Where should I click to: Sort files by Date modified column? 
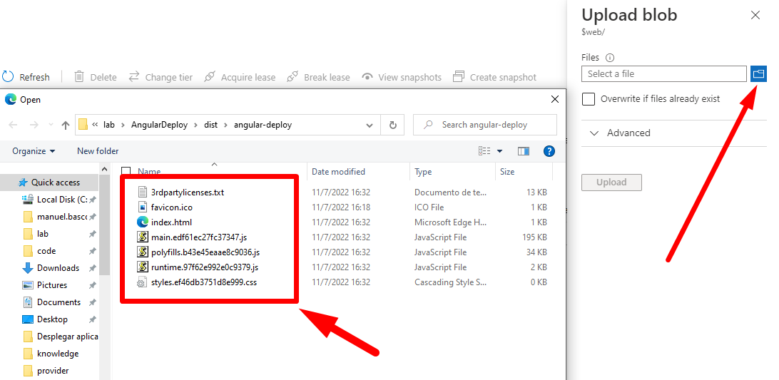(x=338, y=172)
